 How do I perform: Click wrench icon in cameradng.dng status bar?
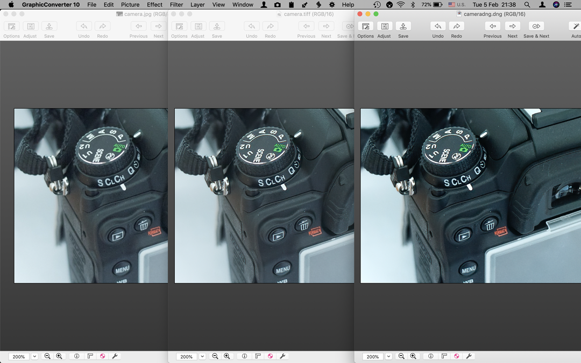(x=469, y=356)
